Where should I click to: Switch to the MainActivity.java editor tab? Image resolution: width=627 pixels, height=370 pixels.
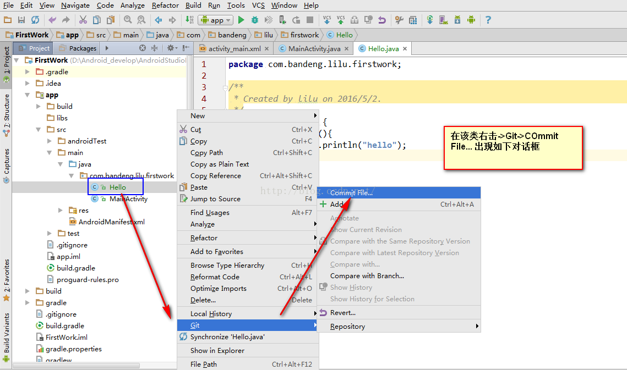314,49
